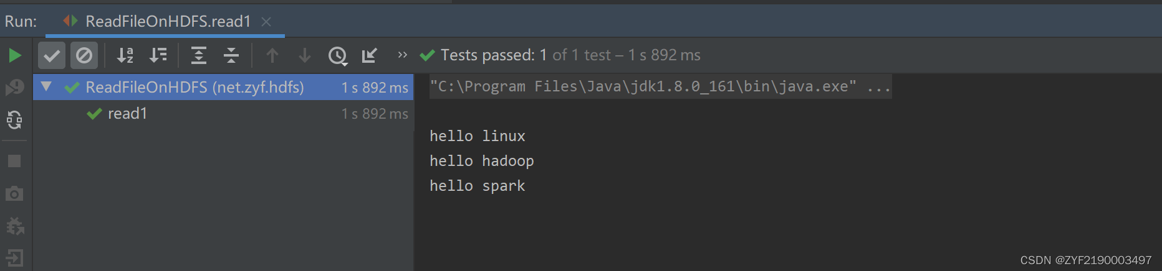The width and height of the screenshot is (1162, 271).
Task: Sort tests alphabetically
Action: pos(125,56)
